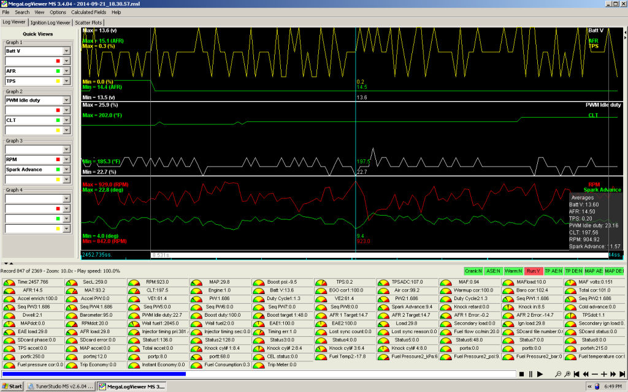Toggle the Run:Y status indicator
Image resolution: width=628 pixels, height=392 pixels.
[533, 271]
